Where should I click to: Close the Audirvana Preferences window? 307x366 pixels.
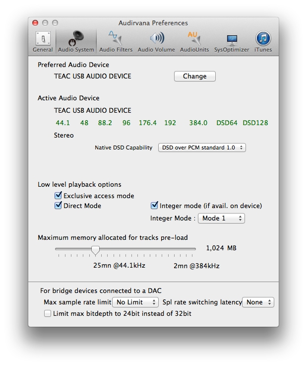(x=35, y=23)
